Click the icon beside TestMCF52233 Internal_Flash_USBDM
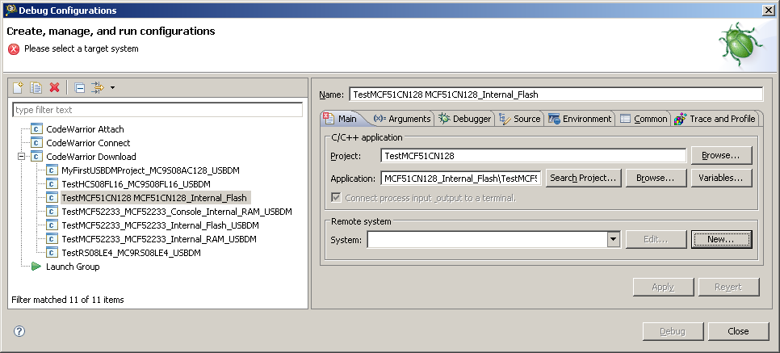Screen dimensions: 780x353 pos(52,225)
